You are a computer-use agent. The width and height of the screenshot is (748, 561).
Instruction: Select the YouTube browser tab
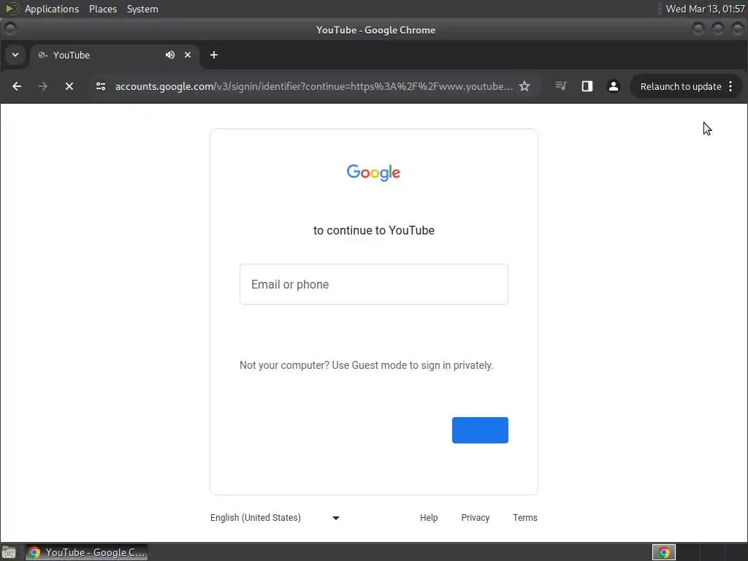[x=115, y=55]
